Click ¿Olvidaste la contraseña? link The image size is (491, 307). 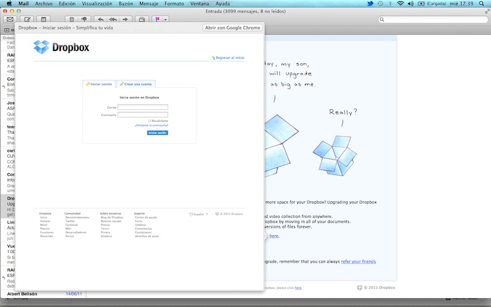(152, 125)
